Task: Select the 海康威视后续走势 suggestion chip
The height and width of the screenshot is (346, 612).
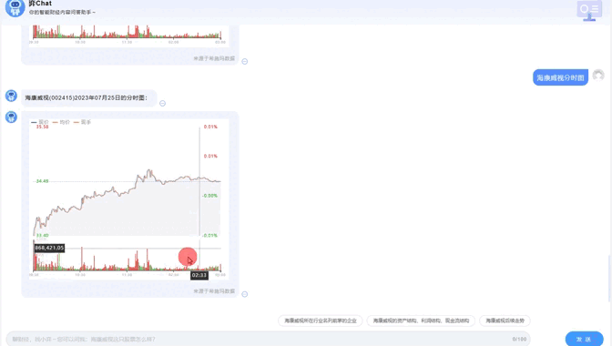Action: (x=505, y=321)
